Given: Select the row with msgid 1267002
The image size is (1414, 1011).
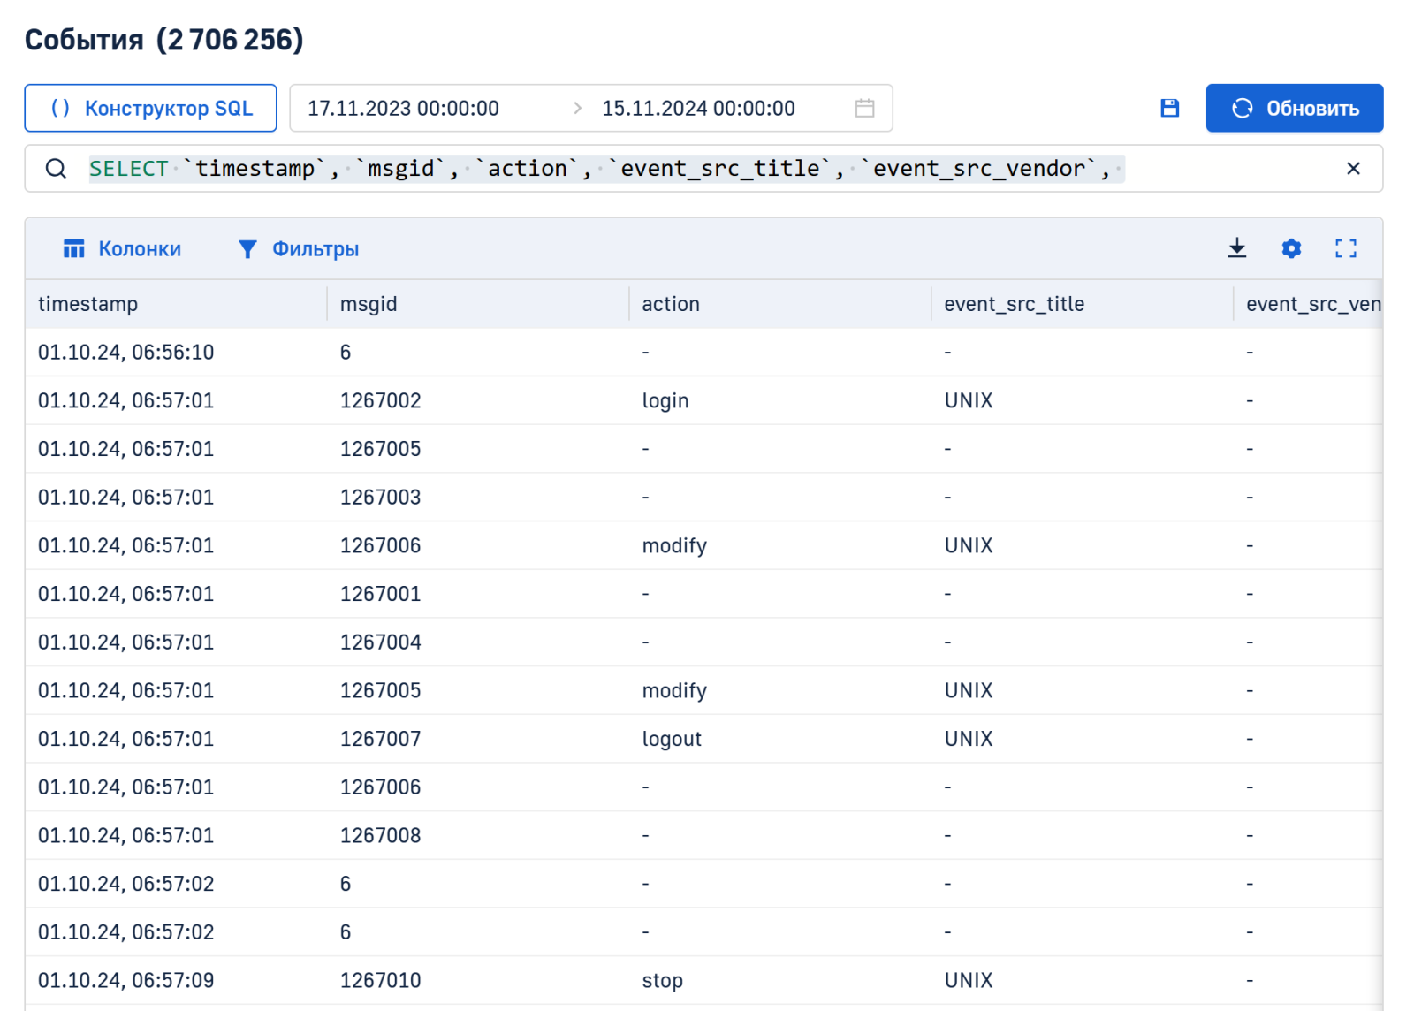Looking at the screenshot, I should point(380,400).
